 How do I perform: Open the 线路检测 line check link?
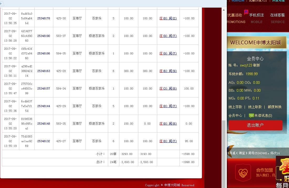tap(238, 1)
